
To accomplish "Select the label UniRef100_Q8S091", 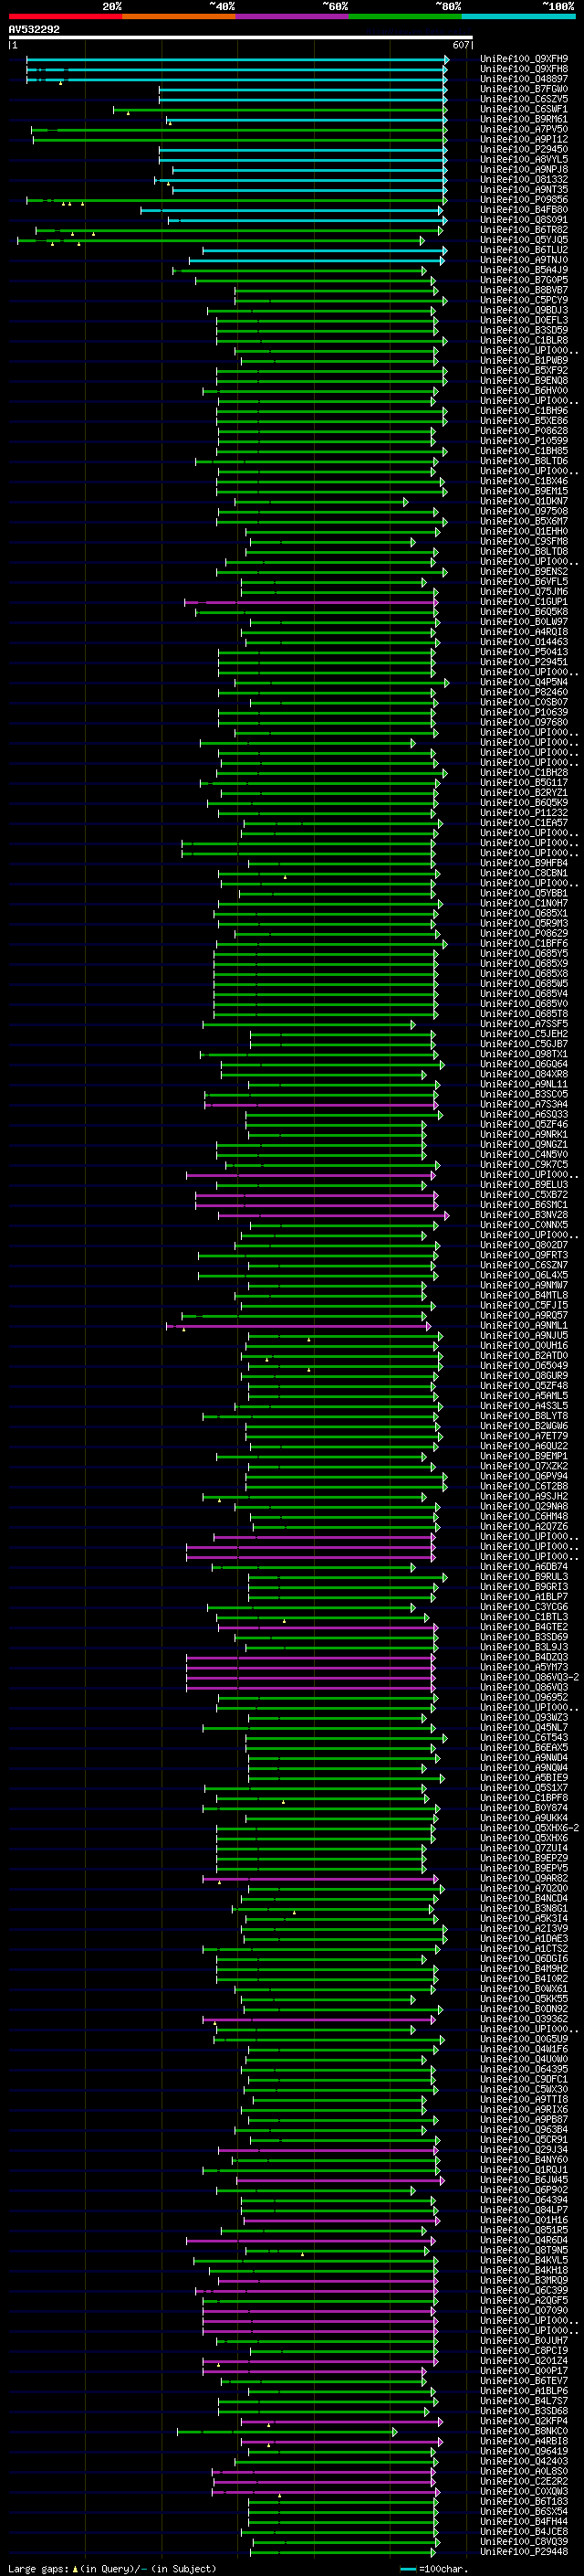I will pos(524,220).
